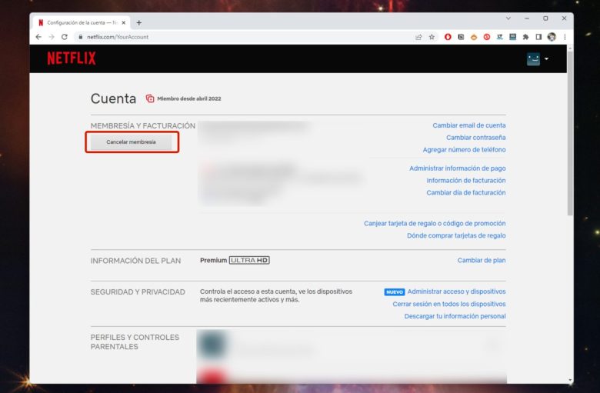Open Información de facturación

pyautogui.click(x=465, y=181)
